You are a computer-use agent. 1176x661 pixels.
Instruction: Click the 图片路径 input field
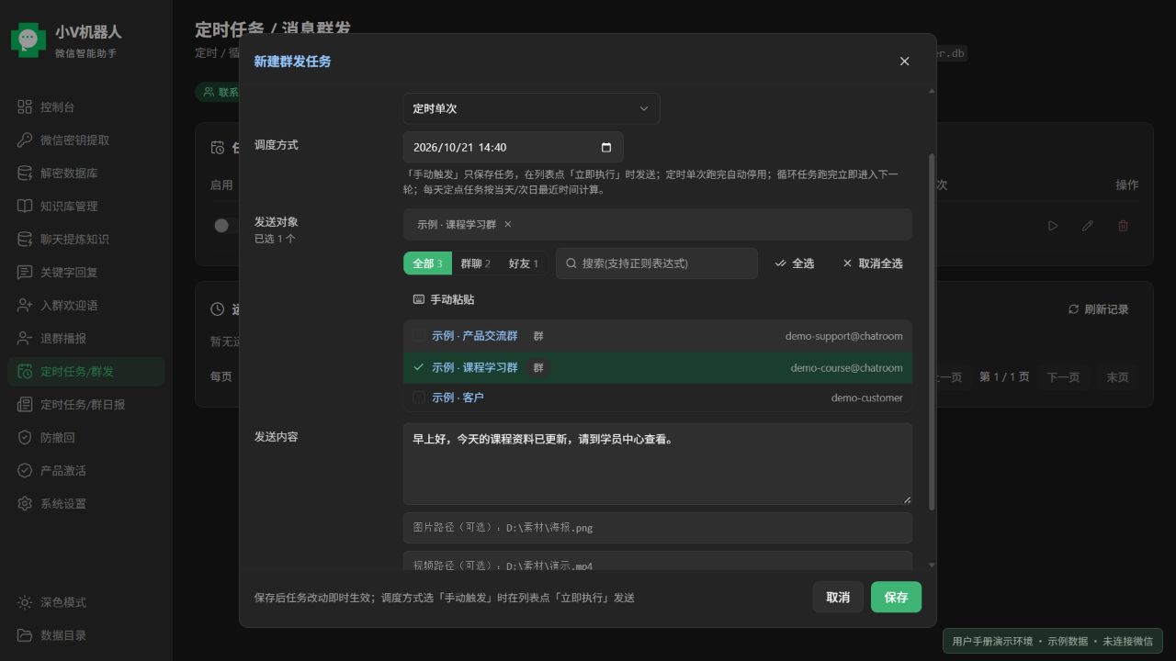click(658, 528)
